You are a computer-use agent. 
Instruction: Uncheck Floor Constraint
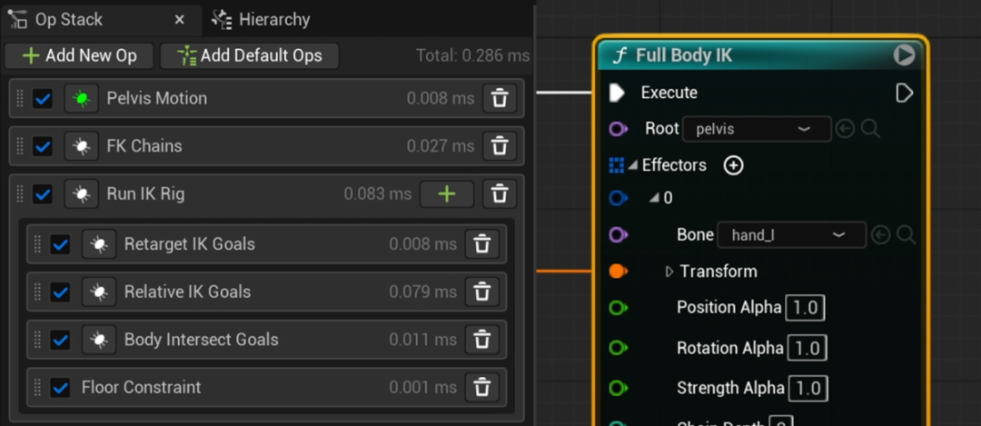pyautogui.click(x=60, y=387)
